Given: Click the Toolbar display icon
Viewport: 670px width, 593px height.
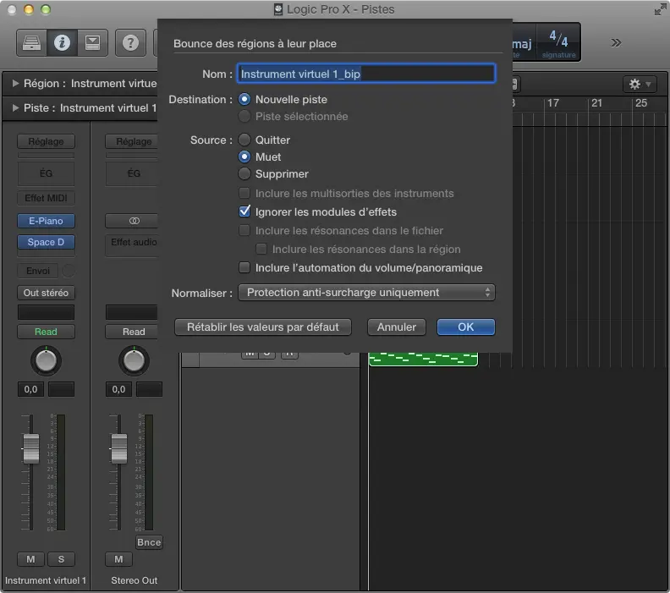Looking at the screenshot, I should (x=91, y=41).
